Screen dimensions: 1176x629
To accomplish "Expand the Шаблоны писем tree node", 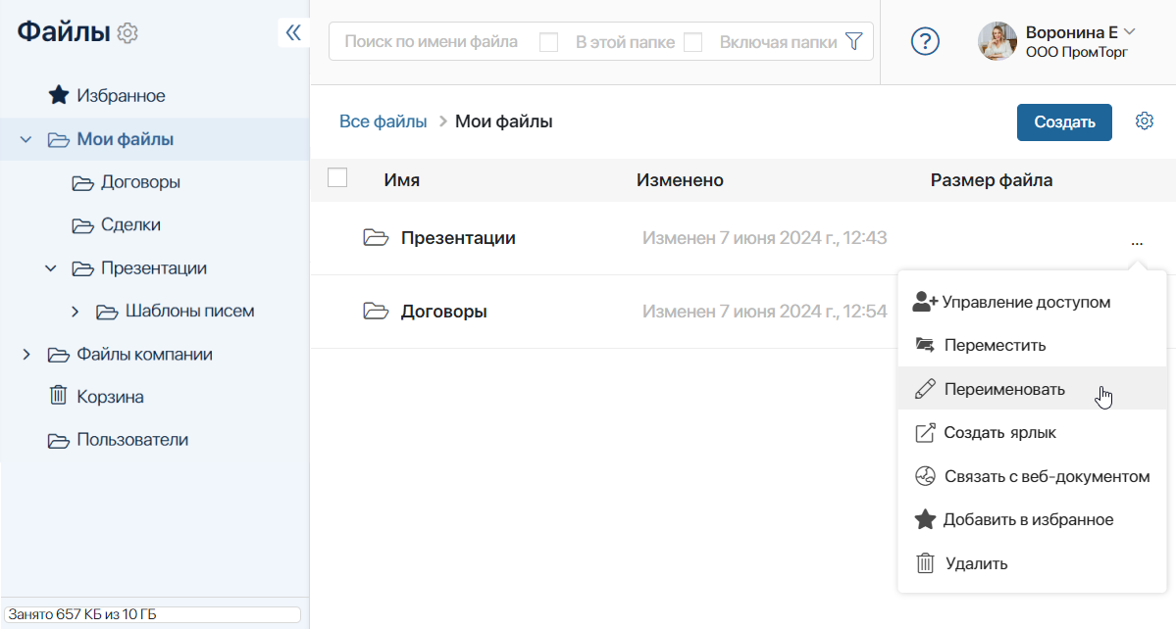I will (x=75, y=311).
